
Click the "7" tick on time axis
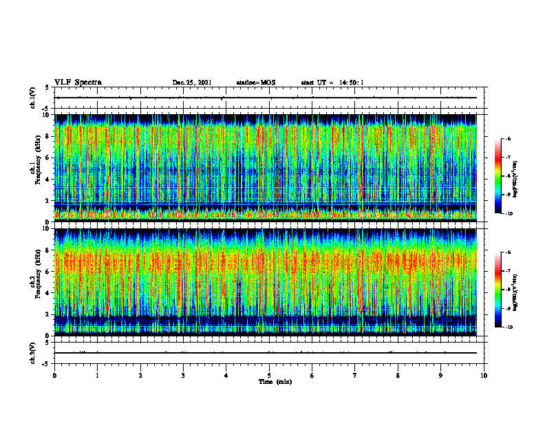[355, 376]
